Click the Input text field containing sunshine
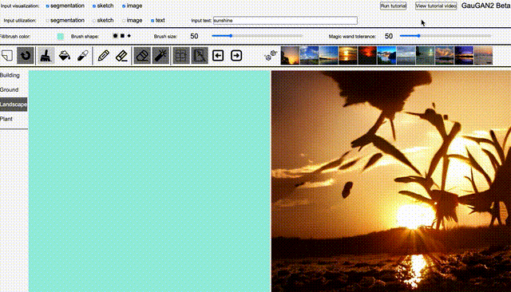The height and width of the screenshot is (292, 511). (285, 21)
